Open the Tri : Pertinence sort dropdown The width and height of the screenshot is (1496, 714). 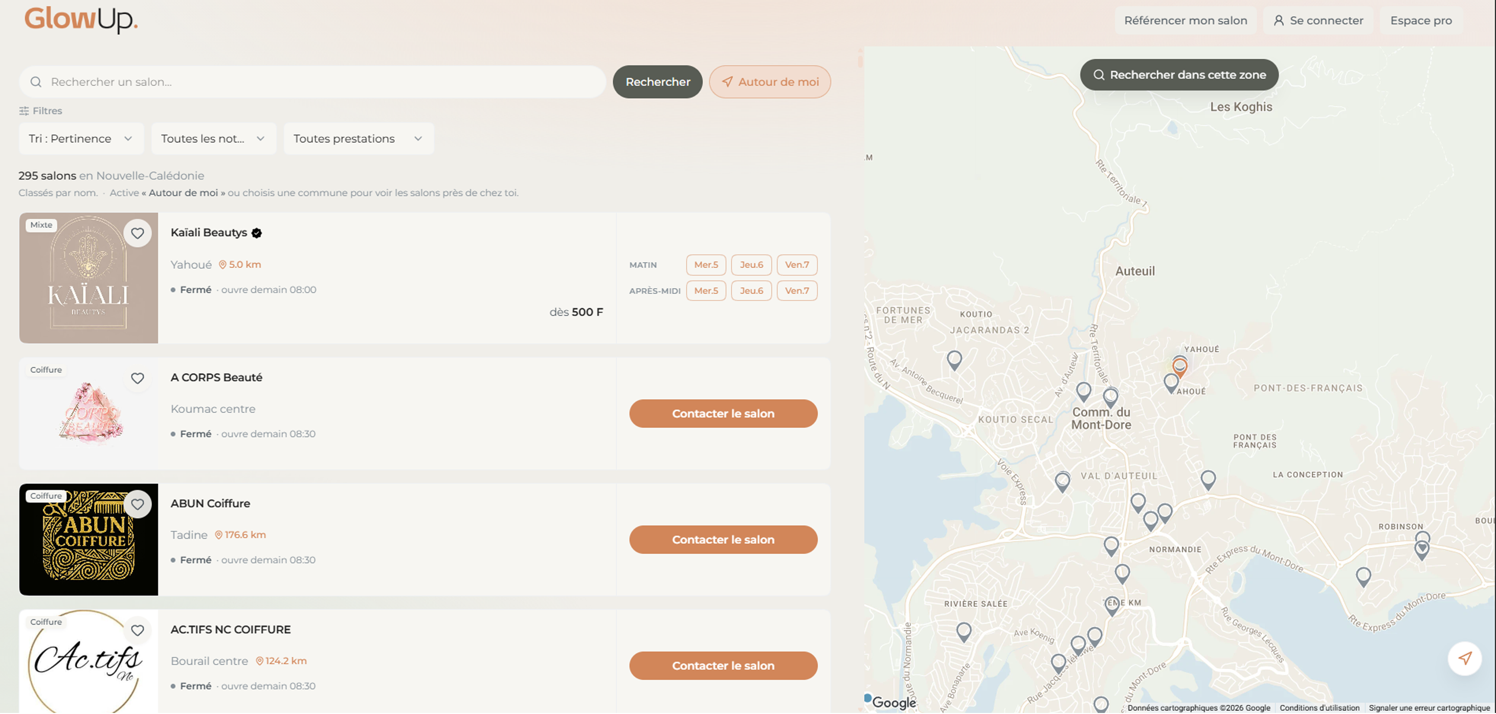pyautogui.click(x=81, y=139)
